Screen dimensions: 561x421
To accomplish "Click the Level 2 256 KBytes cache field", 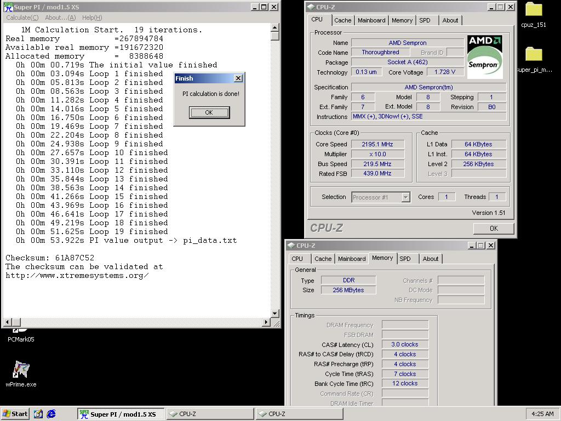I will click(x=479, y=164).
